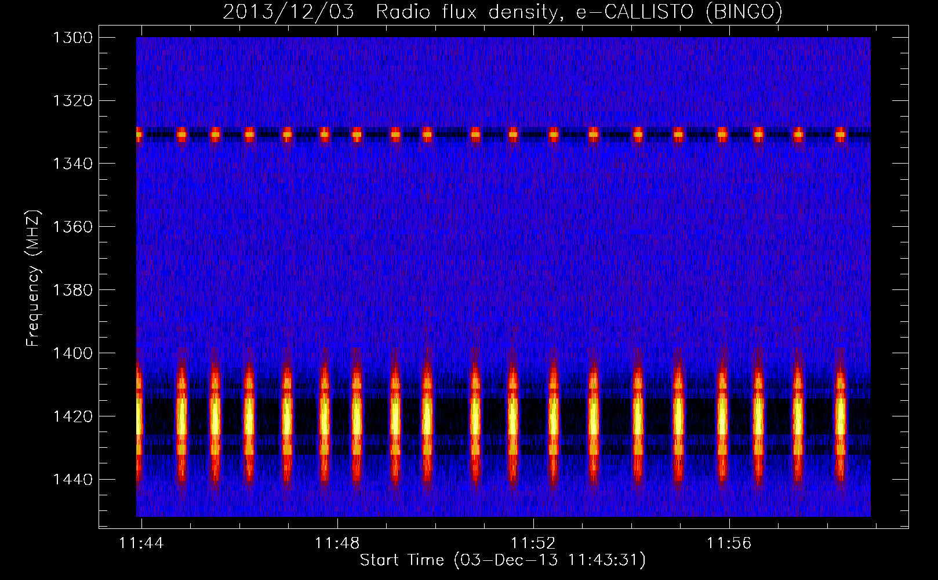Click the 1400 frequency tick label
Image resolution: width=938 pixels, height=580 pixels.
[72, 353]
